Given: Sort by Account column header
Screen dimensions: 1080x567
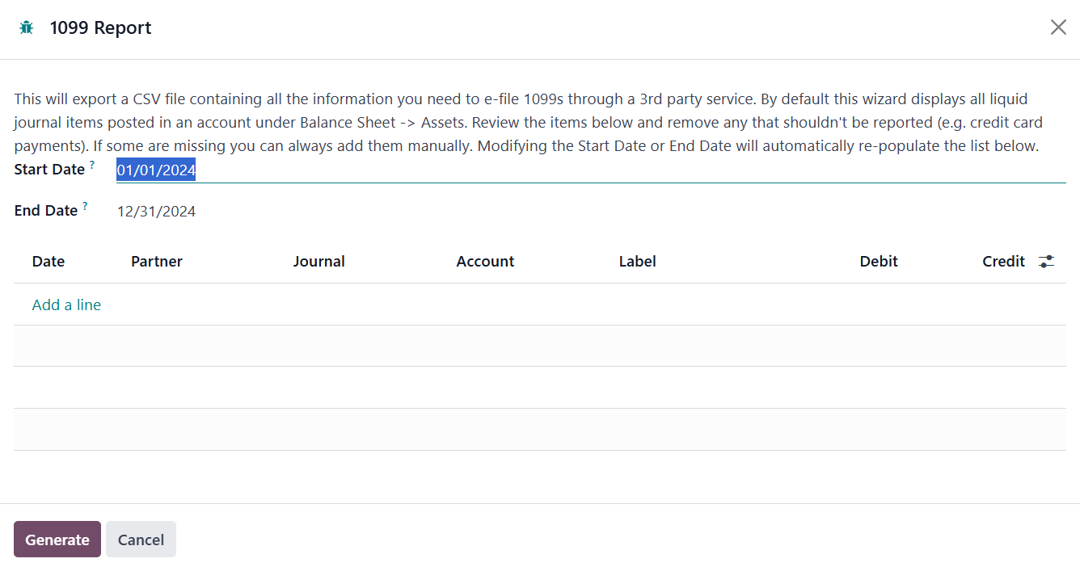Looking at the screenshot, I should click(x=485, y=262).
